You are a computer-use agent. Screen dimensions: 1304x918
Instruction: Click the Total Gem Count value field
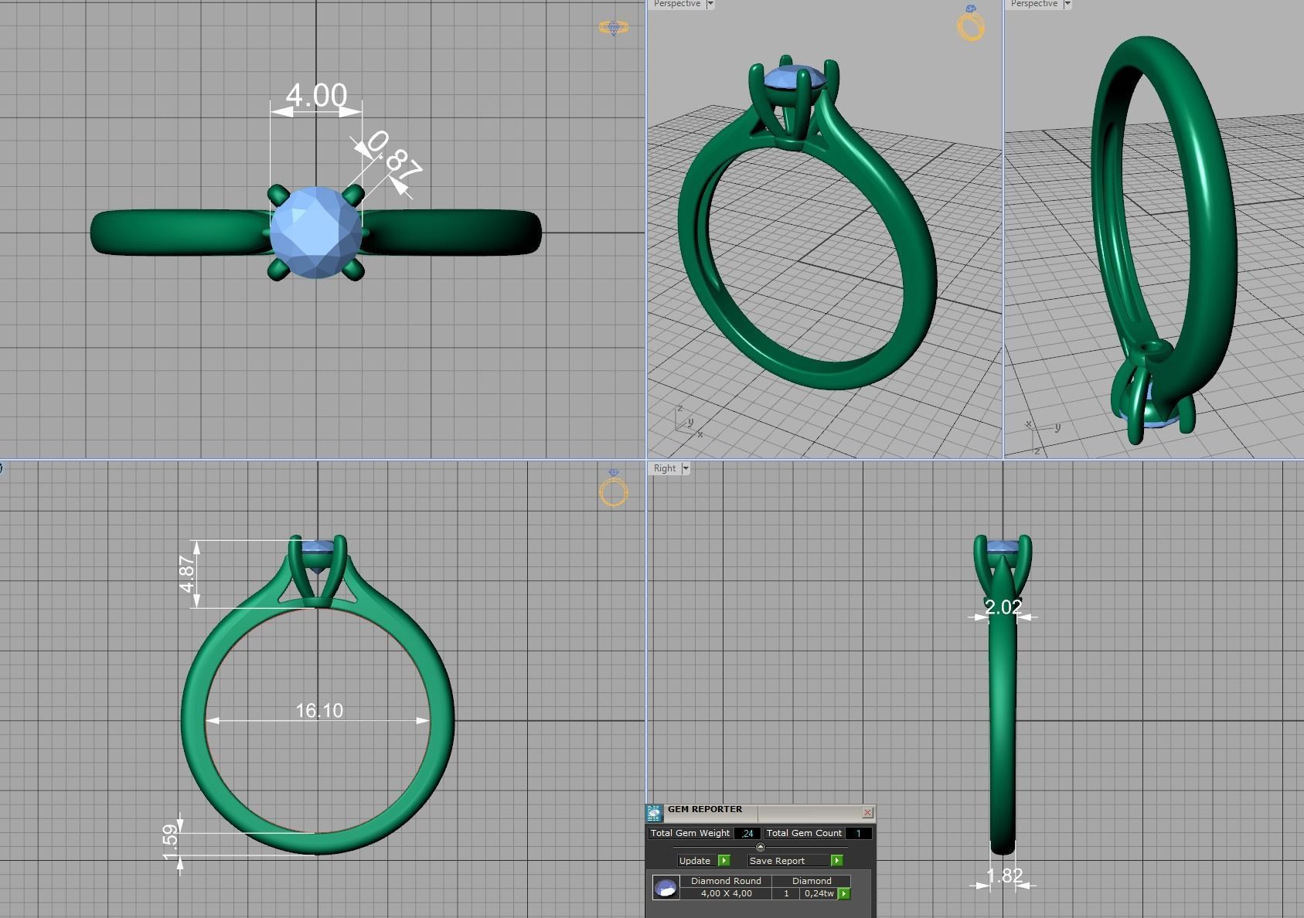(858, 833)
